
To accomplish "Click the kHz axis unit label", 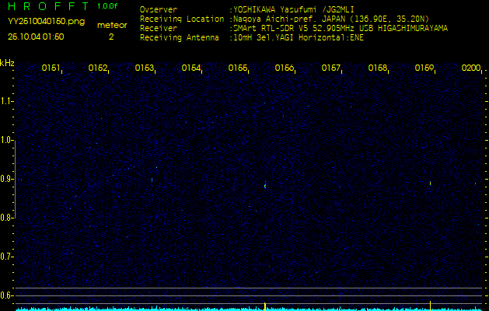I will point(7,63).
